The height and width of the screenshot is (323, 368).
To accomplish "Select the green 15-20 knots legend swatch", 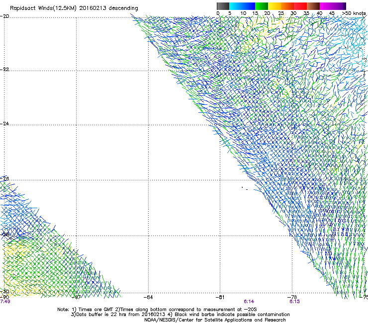I will pos(262,6).
